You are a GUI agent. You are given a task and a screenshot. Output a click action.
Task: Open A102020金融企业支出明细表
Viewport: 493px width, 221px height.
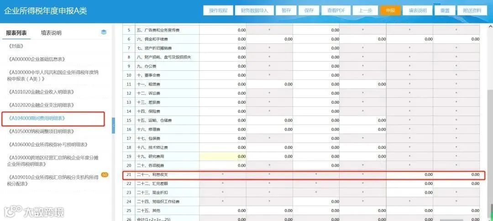[40, 105]
